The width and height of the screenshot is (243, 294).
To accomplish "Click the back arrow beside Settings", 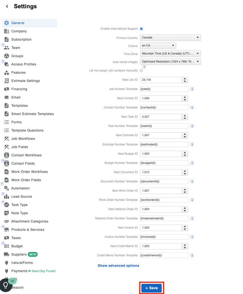I will click(7, 6).
